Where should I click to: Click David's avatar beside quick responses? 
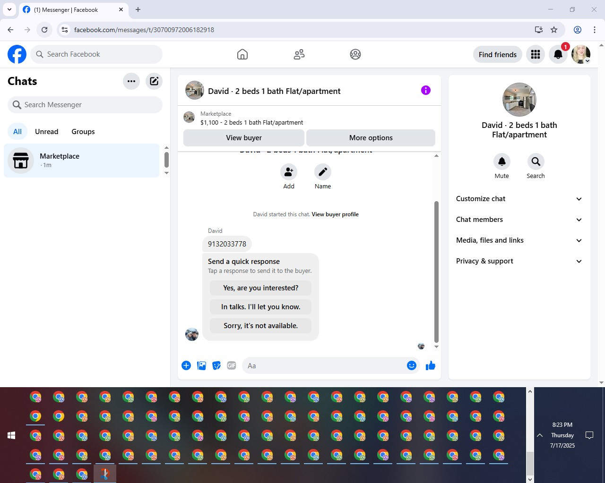click(x=192, y=334)
